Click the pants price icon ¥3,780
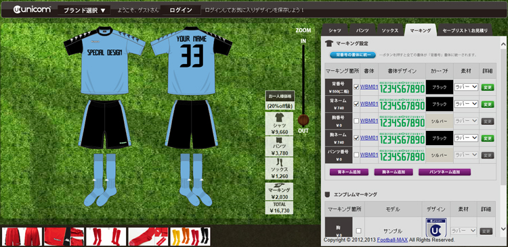Image resolution: width=508 pixels, height=247 pixels. (279, 146)
